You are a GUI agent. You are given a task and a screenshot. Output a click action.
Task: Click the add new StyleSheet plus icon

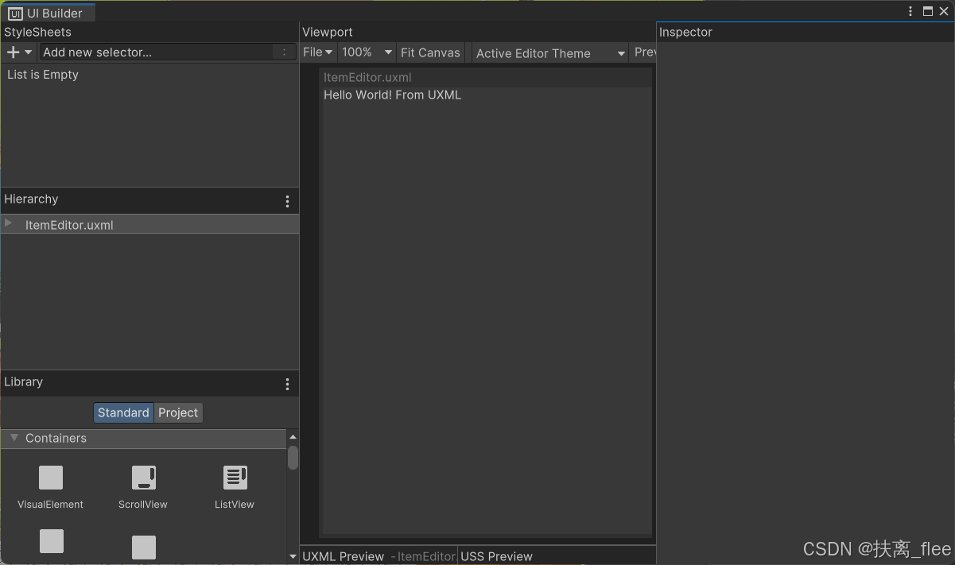11,52
